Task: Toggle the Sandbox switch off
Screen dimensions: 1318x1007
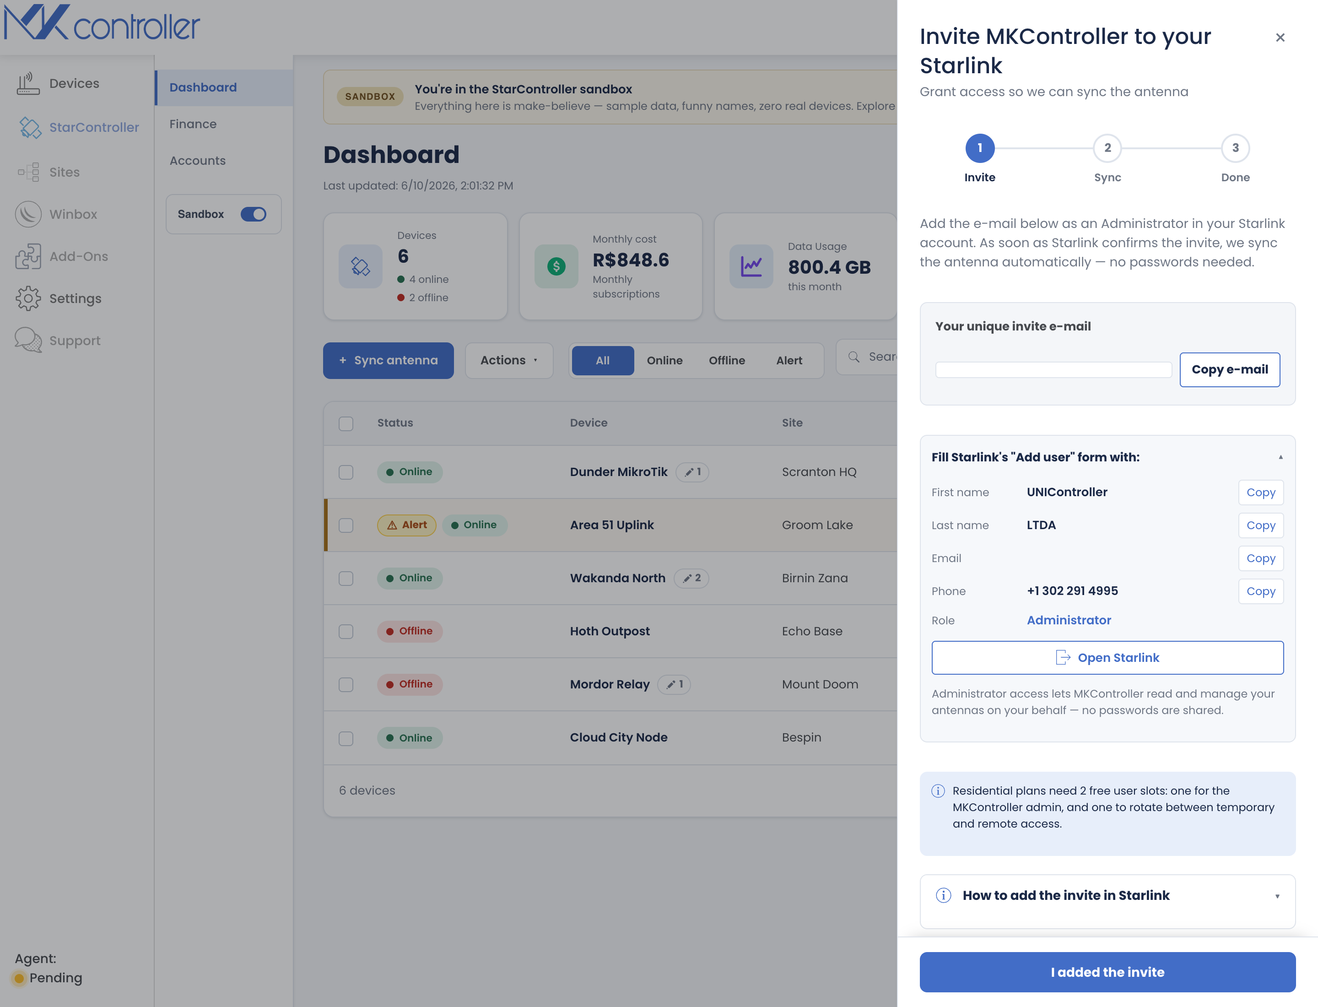Action: coord(254,214)
